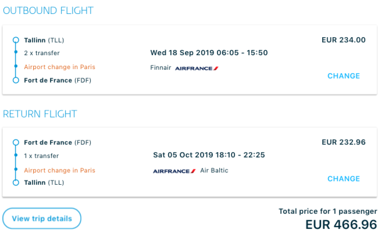385x237 pixels.
Task: Click the EUR 234.00 outbound price
Action: click(344, 40)
